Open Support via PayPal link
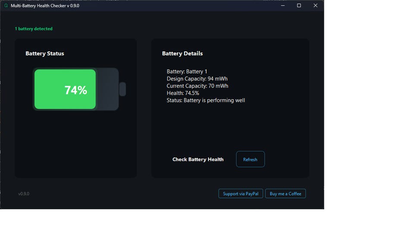The image size is (414, 233). [241, 193]
